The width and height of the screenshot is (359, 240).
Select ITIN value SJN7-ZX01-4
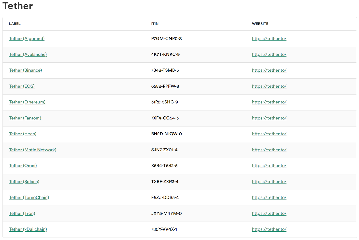[x=164, y=150]
